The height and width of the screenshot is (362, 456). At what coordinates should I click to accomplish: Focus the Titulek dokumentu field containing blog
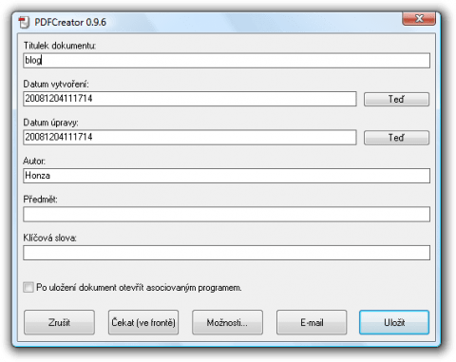[226, 60]
